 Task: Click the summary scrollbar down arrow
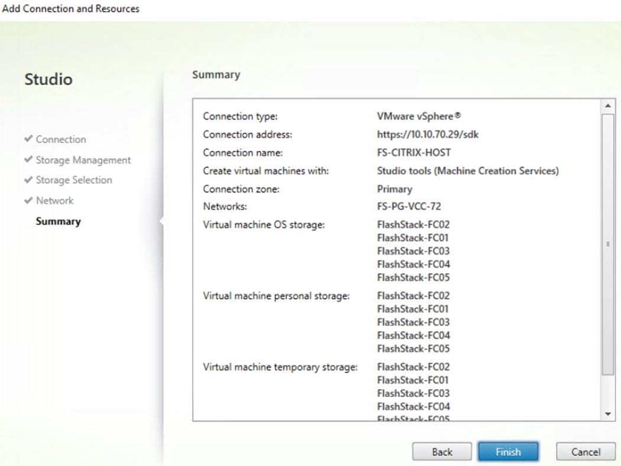[607, 414]
